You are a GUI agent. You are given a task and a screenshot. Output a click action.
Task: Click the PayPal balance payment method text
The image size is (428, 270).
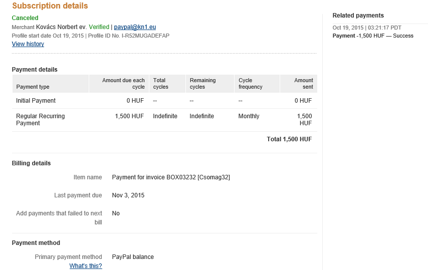133,257
